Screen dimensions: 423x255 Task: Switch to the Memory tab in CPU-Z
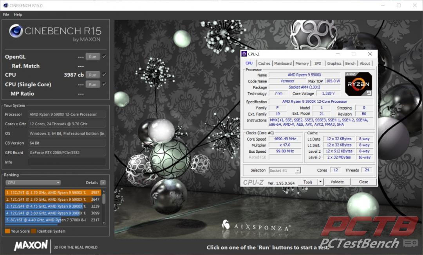pos(302,64)
